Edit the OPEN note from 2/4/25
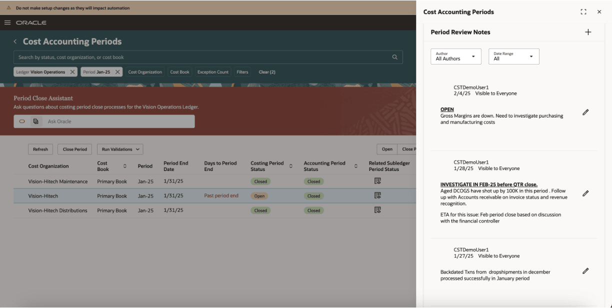612x308 pixels. coord(585,112)
